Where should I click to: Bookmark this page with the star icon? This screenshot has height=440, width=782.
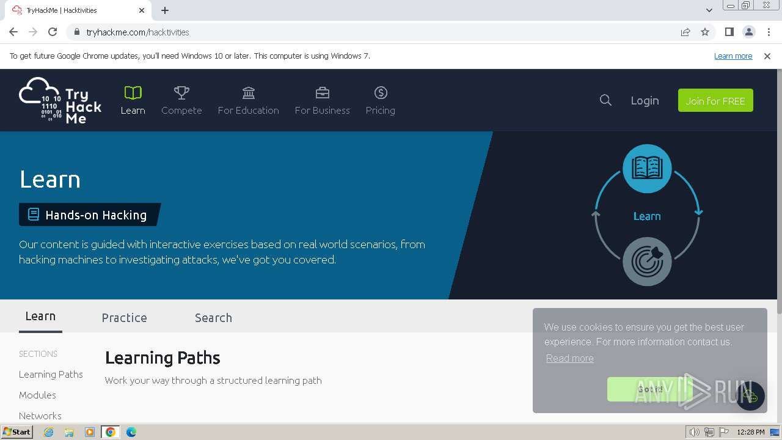click(x=705, y=32)
